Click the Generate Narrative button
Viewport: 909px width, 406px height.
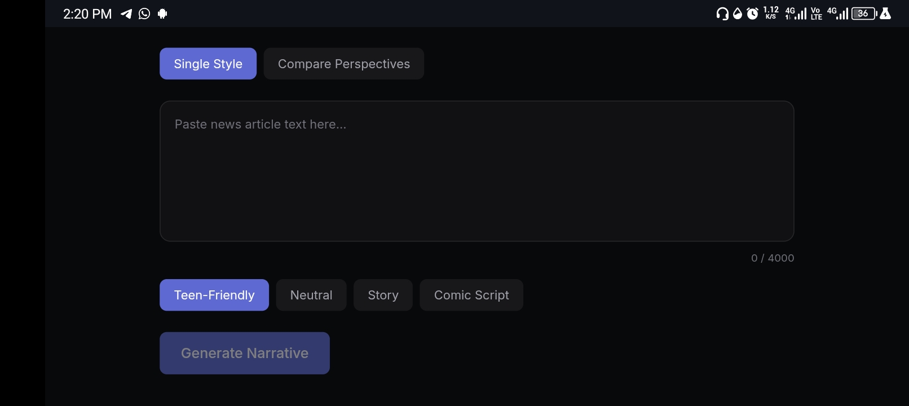coord(245,353)
